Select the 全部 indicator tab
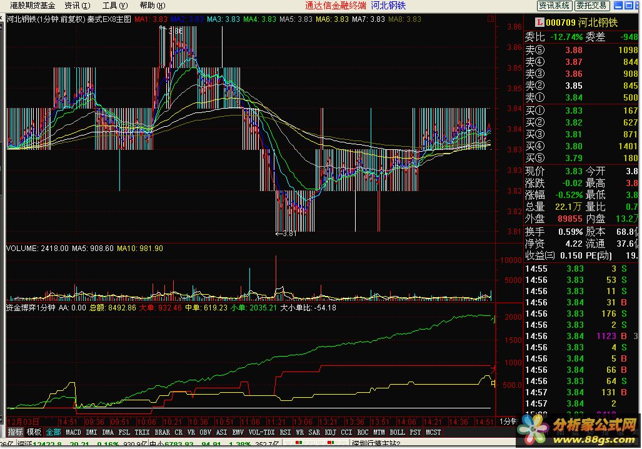Viewport: 642px width, 449px height. pyautogui.click(x=53, y=432)
